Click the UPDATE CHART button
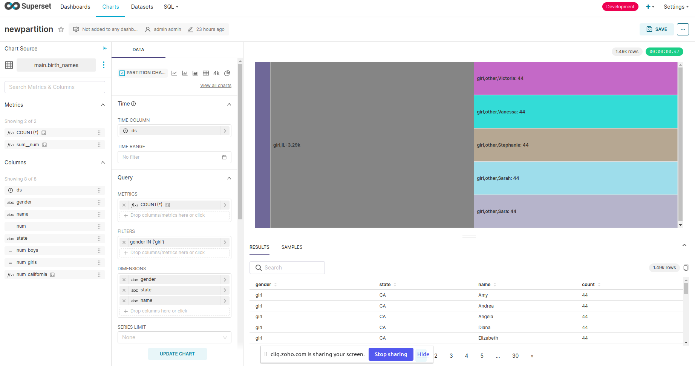 click(x=177, y=354)
